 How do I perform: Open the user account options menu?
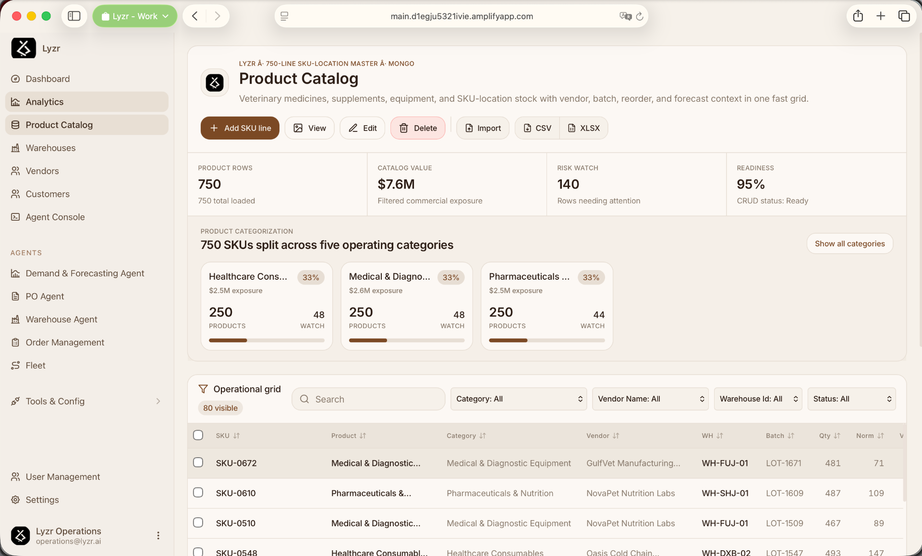[x=158, y=535]
